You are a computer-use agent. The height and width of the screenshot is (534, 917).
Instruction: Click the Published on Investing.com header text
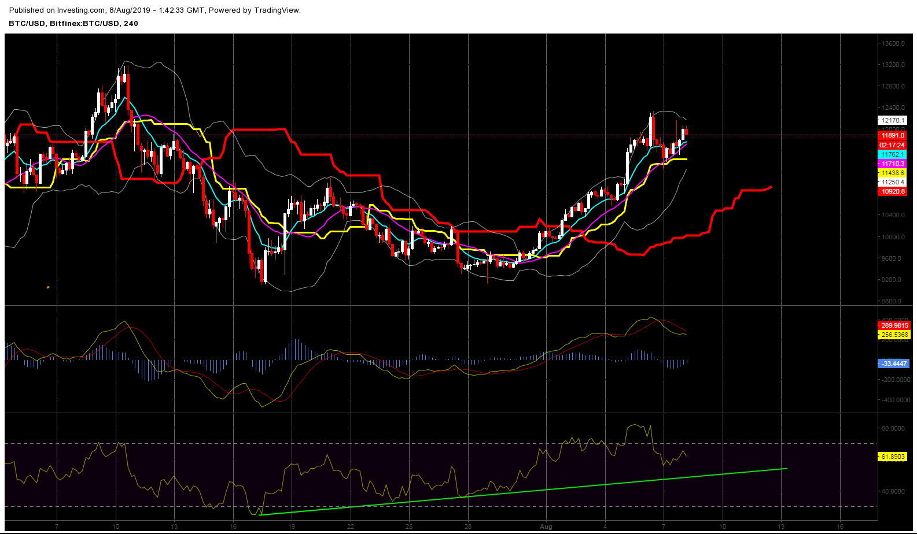tap(155, 10)
